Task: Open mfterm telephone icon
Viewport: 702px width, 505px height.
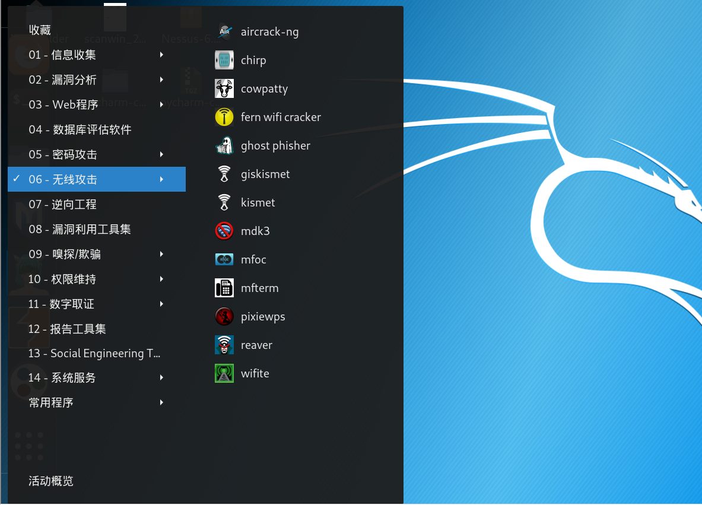Action: (x=224, y=288)
